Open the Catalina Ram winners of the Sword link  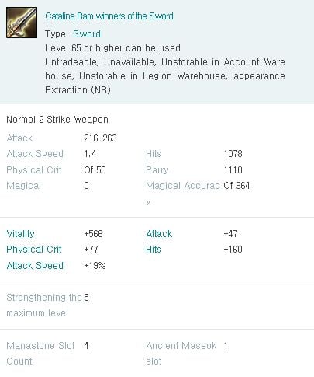(x=109, y=16)
